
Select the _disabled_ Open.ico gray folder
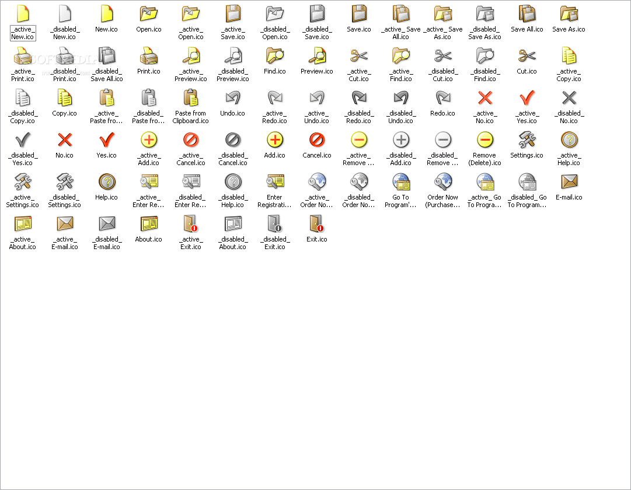[x=274, y=13]
